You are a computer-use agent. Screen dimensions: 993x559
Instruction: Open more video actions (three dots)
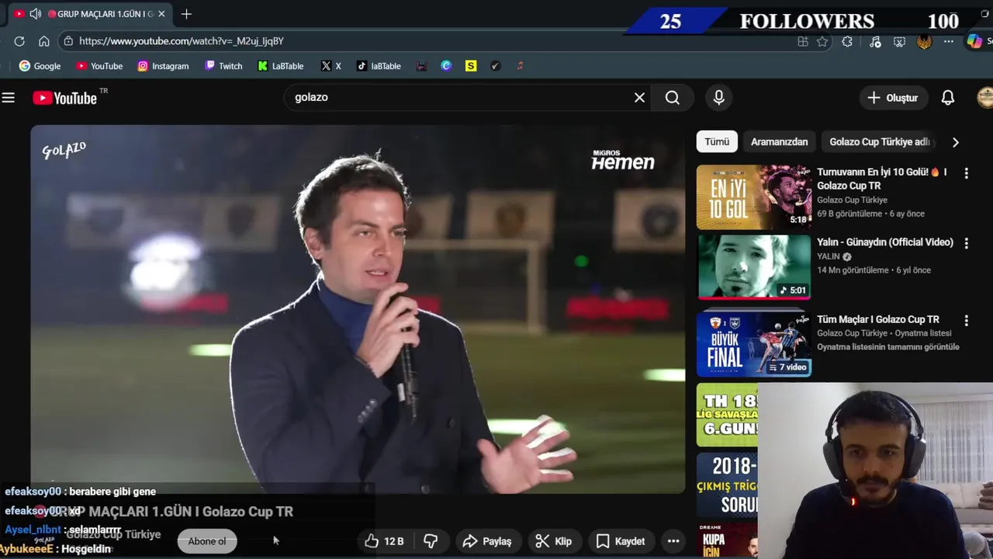(x=673, y=541)
